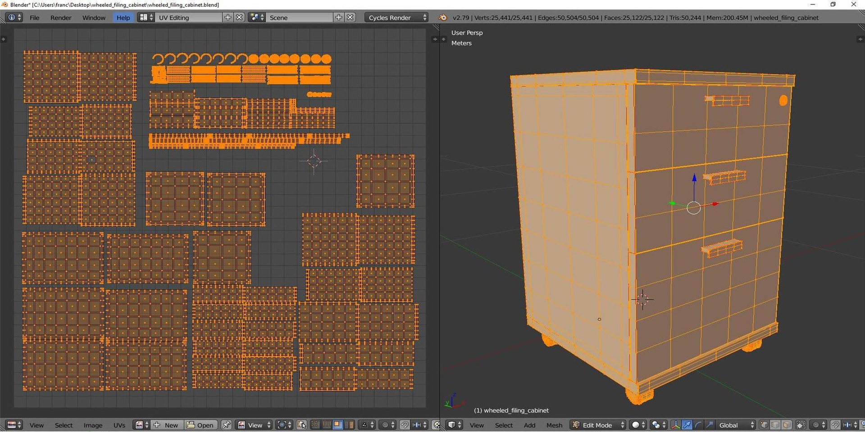Open the File menu
Screen dimensions: 865x432
click(x=34, y=18)
